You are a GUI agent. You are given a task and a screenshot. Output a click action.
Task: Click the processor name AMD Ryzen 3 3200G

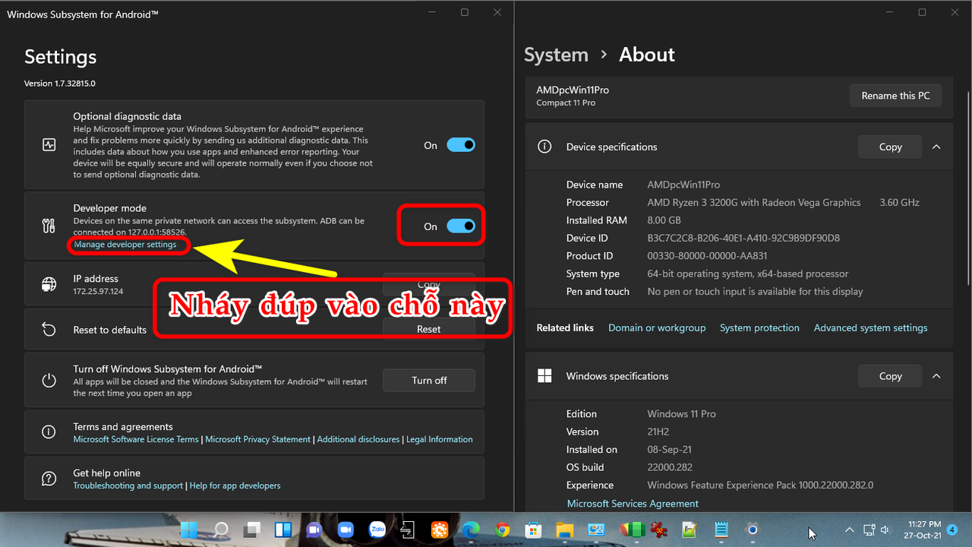(754, 203)
